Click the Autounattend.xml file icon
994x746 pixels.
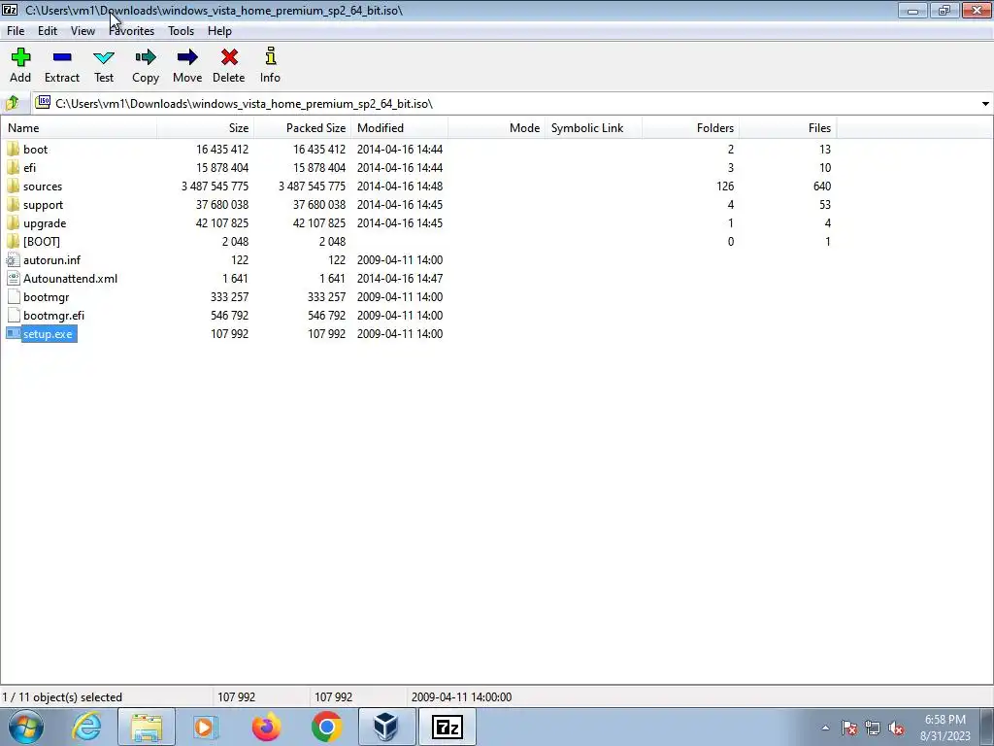pos(13,279)
